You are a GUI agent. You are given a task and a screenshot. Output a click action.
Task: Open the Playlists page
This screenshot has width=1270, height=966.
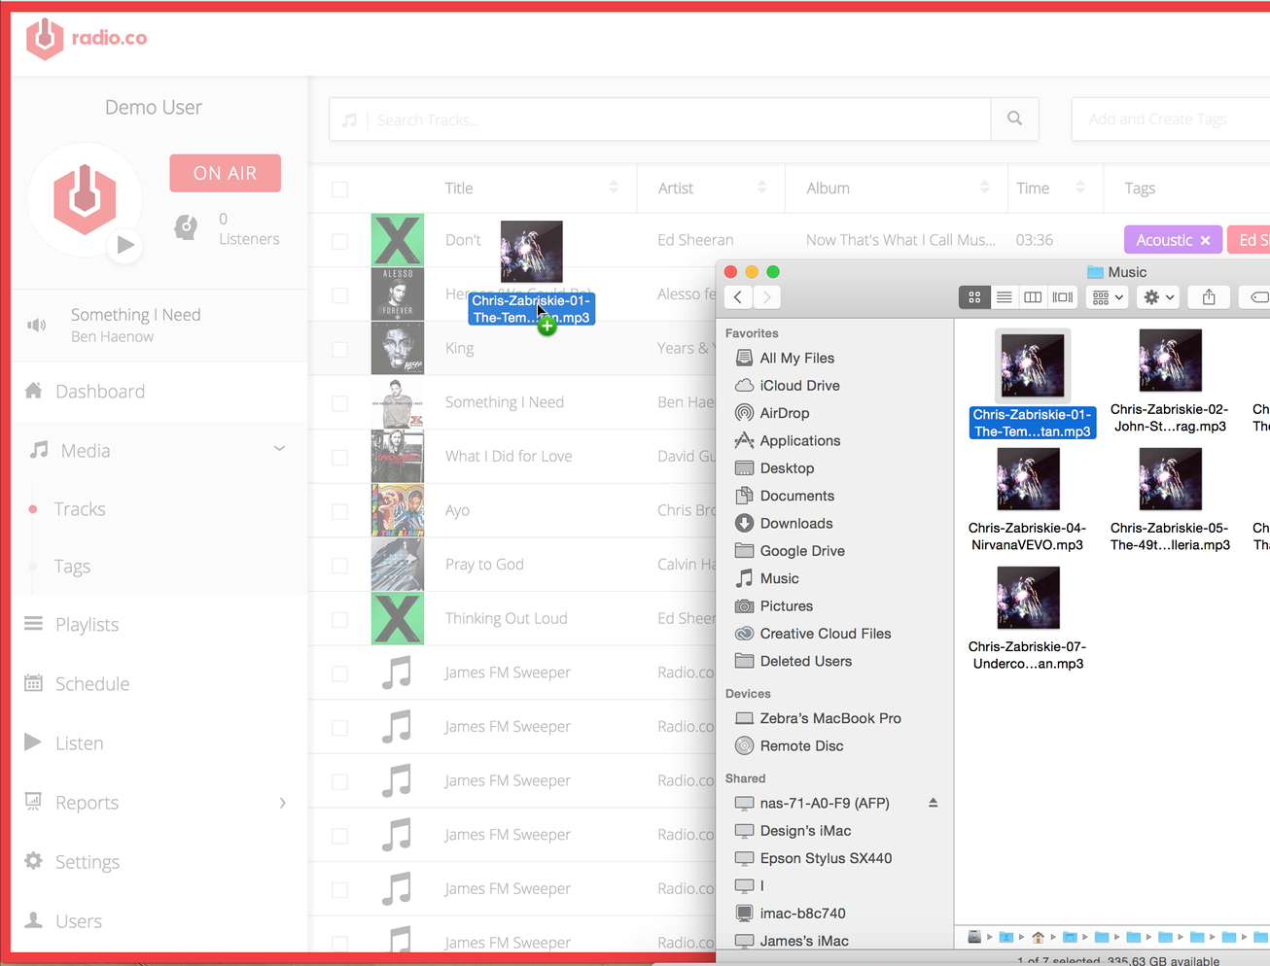click(x=87, y=624)
